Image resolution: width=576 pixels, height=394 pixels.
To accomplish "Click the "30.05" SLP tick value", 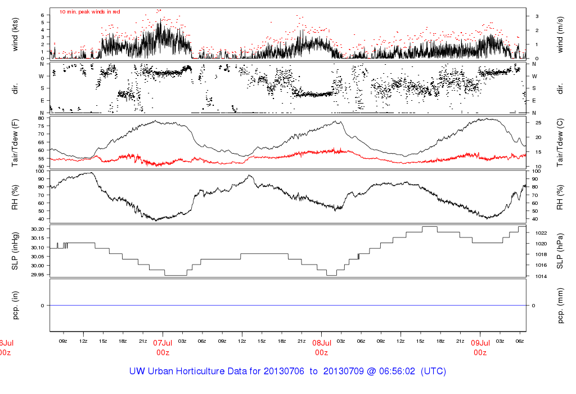I will 38,257.
